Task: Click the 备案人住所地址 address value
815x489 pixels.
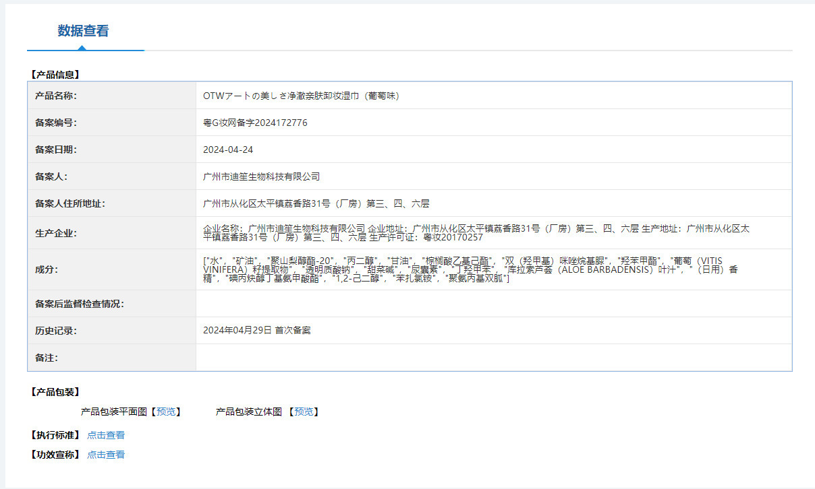Action: coord(316,203)
